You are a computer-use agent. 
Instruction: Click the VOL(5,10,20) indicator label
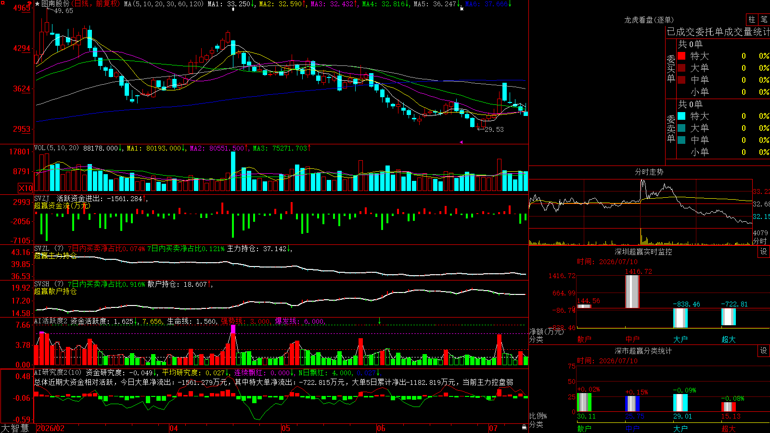tap(56, 148)
